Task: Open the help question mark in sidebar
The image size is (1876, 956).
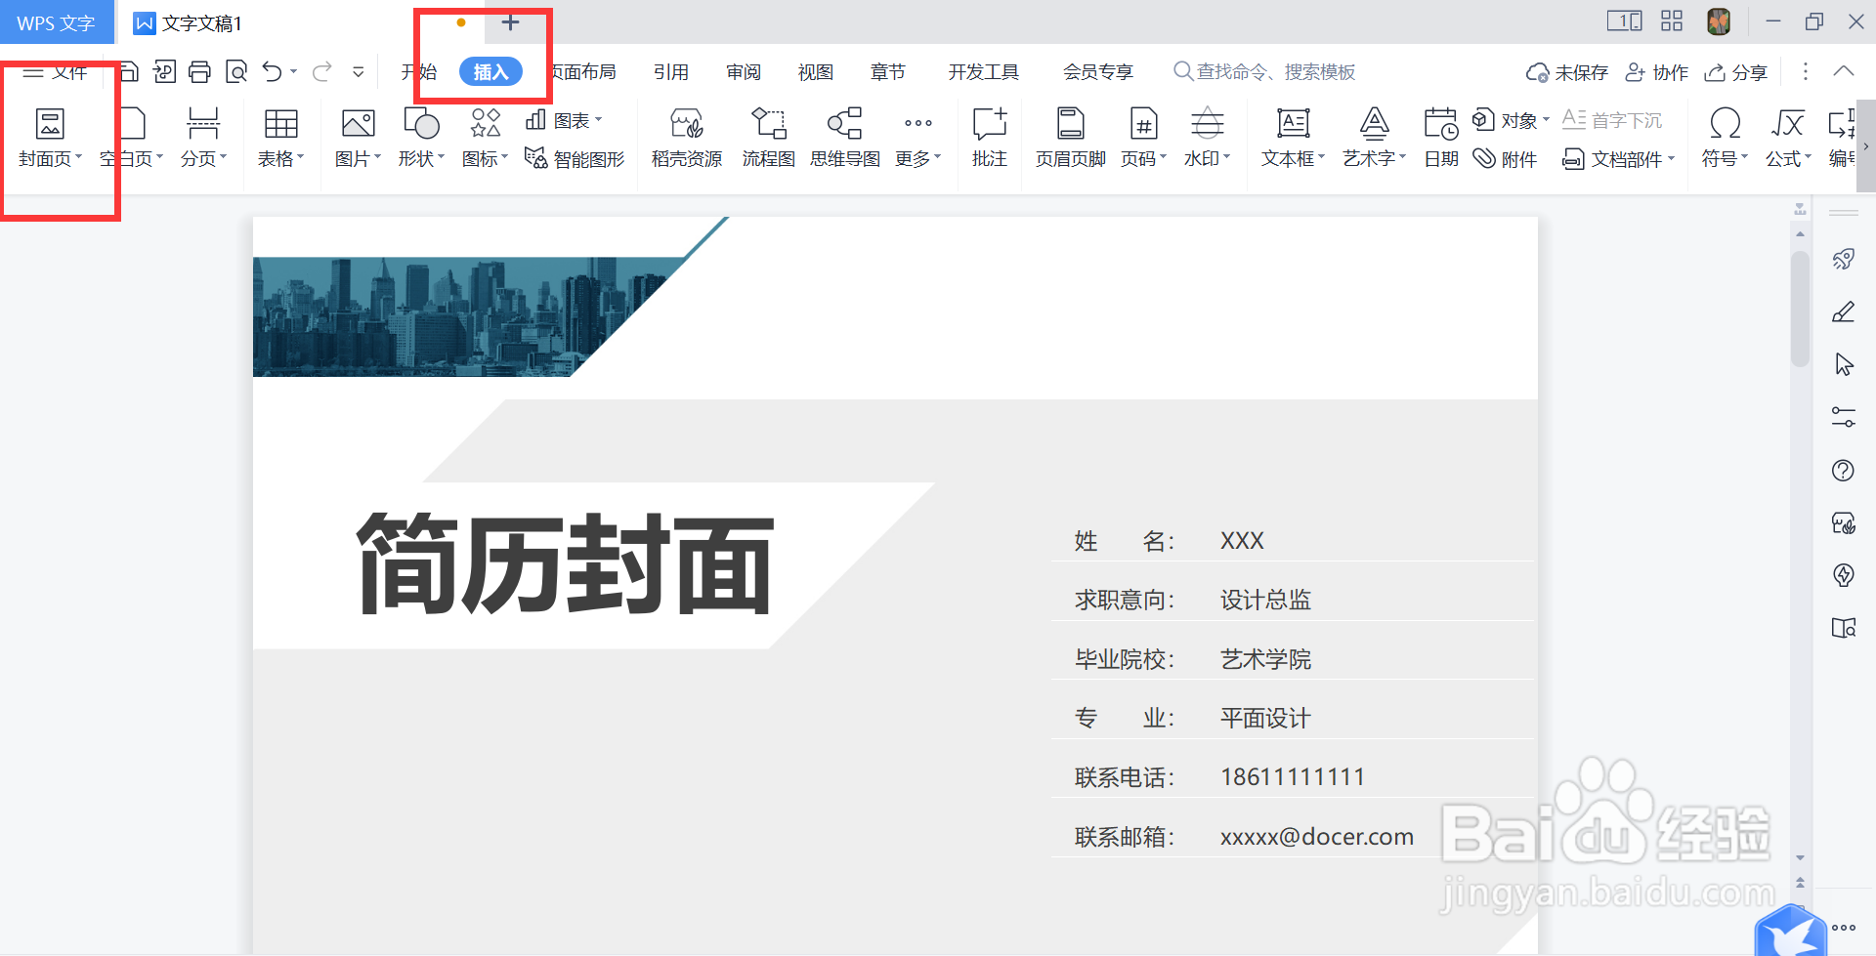Action: click(x=1844, y=471)
